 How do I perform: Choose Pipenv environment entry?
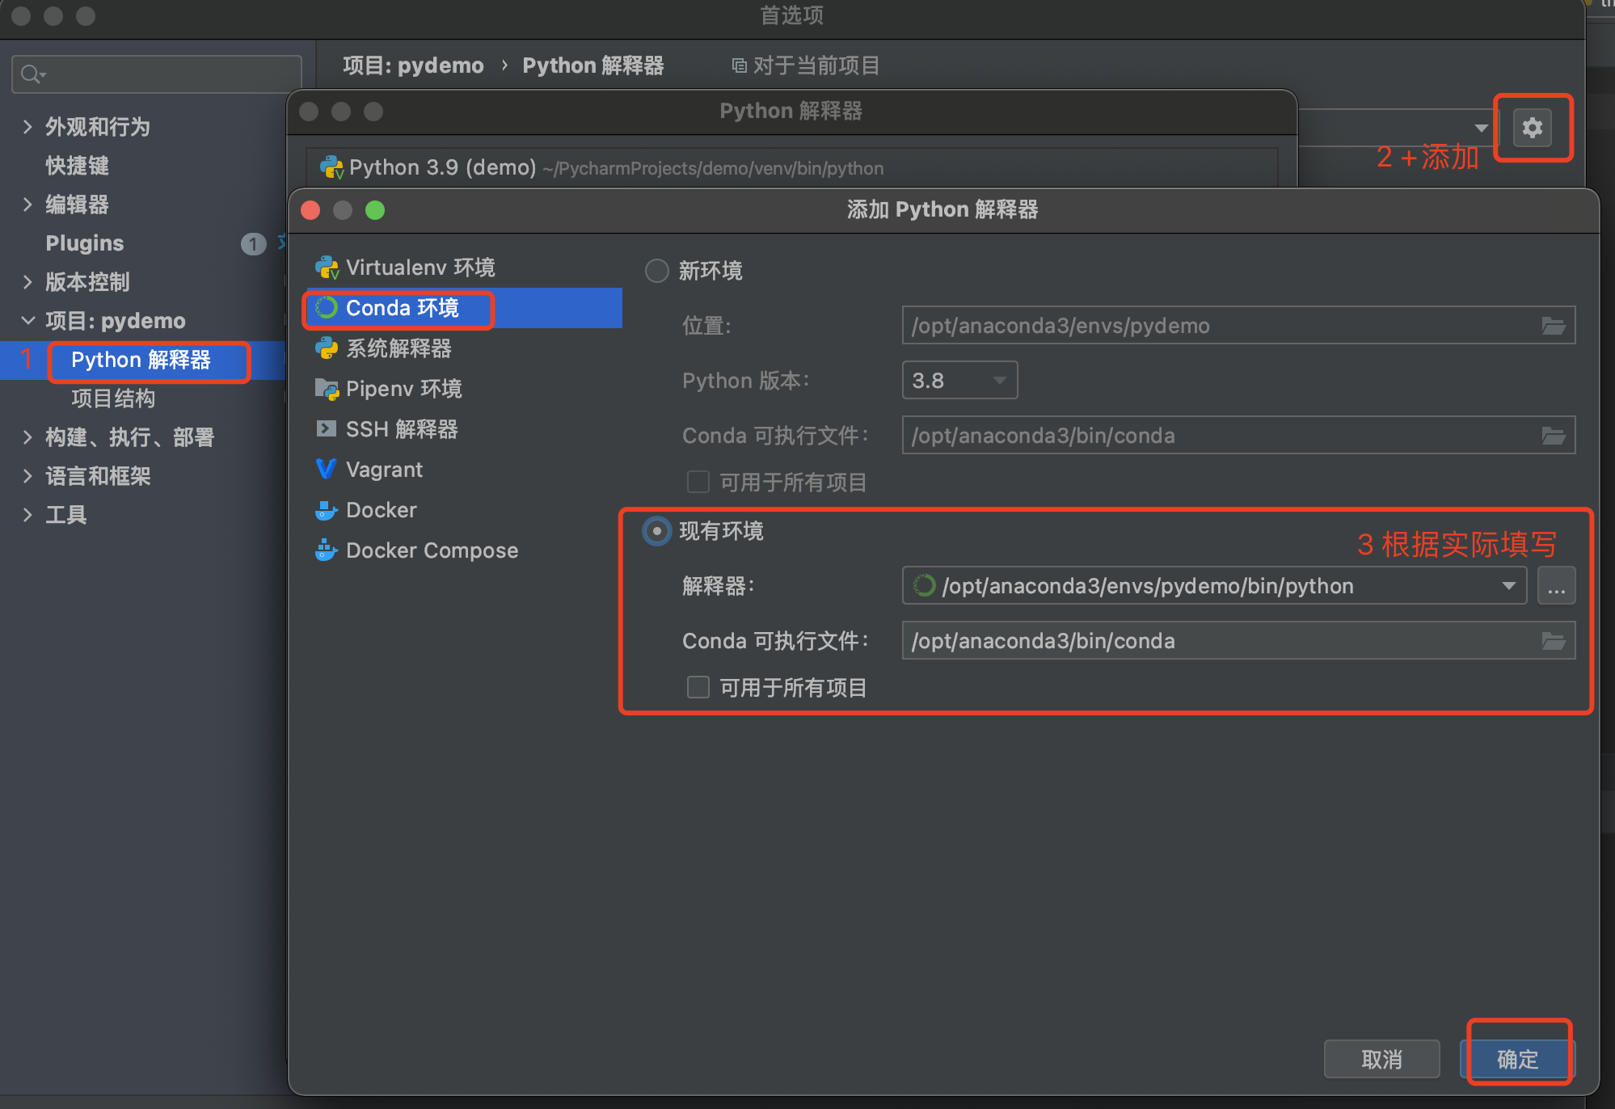403,389
